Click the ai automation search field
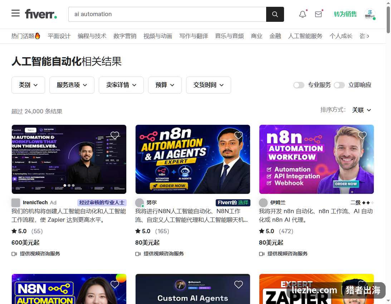 coord(167,14)
